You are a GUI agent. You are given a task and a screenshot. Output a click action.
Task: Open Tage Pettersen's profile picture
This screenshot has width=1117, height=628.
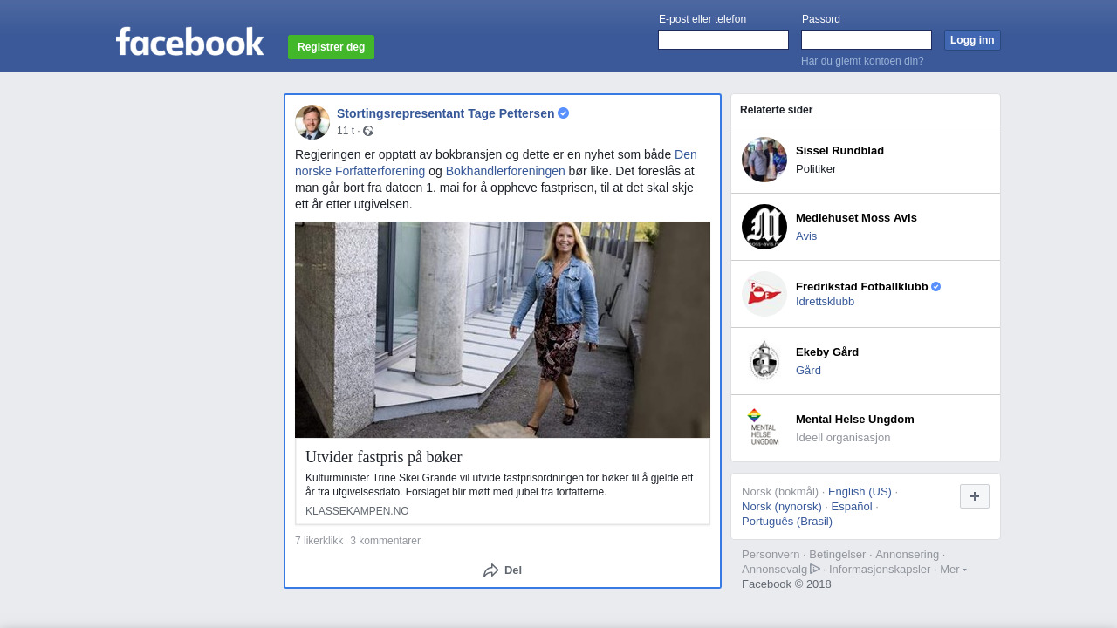[312, 122]
